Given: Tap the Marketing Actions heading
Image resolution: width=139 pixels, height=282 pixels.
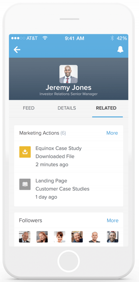Looking at the screenshot, I should pyautogui.click(x=42, y=133).
